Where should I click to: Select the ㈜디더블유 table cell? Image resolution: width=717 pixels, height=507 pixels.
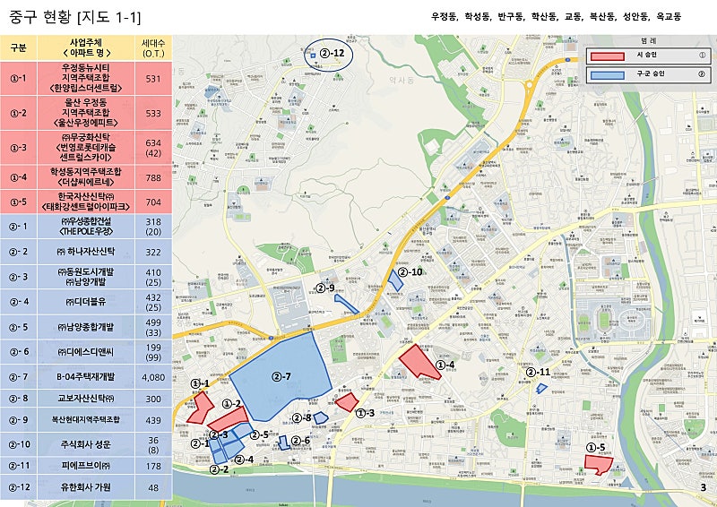pos(86,302)
